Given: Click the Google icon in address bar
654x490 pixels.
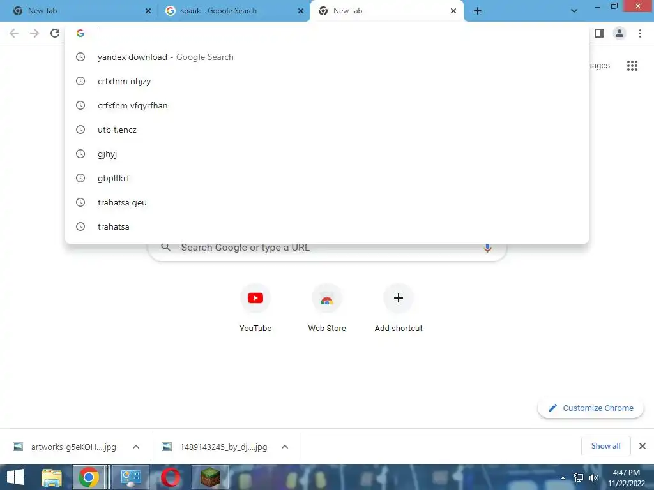Looking at the screenshot, I should [x=80, y=33].
